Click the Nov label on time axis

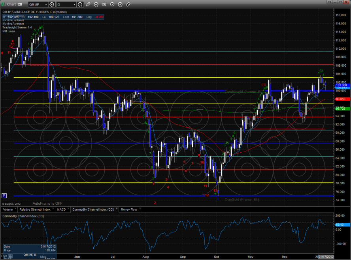point(251,257)
